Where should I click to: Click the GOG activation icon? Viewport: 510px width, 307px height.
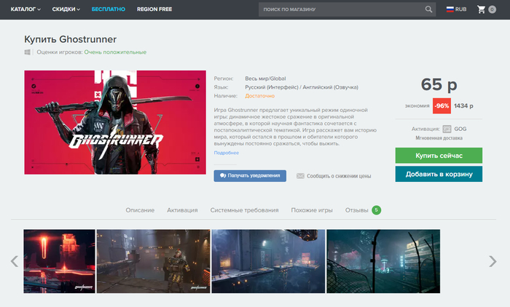[x=447, y=129]
